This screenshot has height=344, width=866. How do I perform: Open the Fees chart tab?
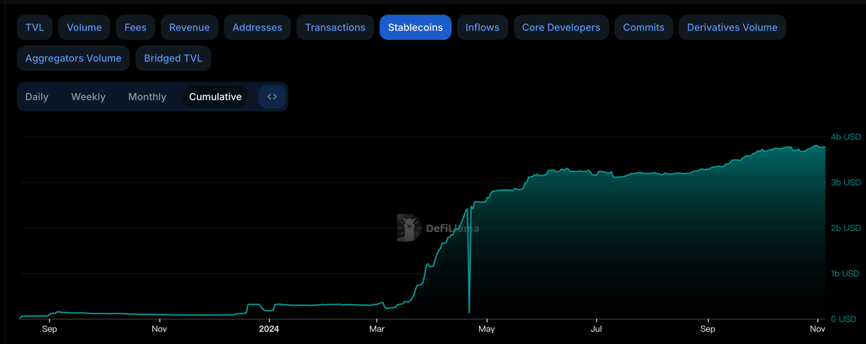pos(135,28)
